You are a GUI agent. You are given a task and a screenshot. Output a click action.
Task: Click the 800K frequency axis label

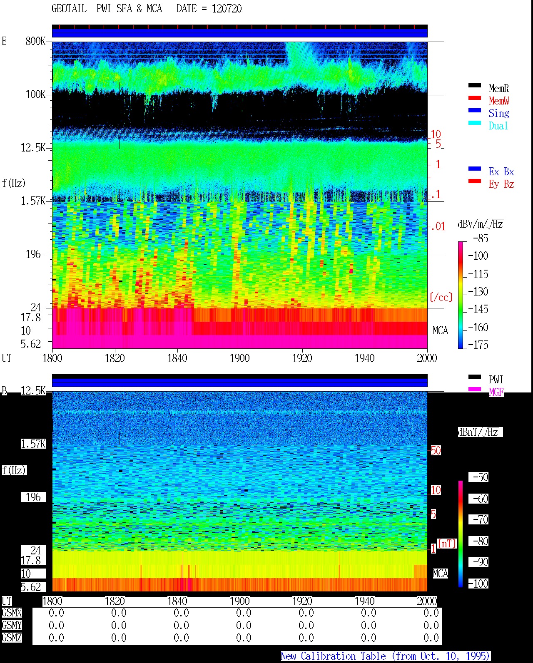[x=35, y=41]
